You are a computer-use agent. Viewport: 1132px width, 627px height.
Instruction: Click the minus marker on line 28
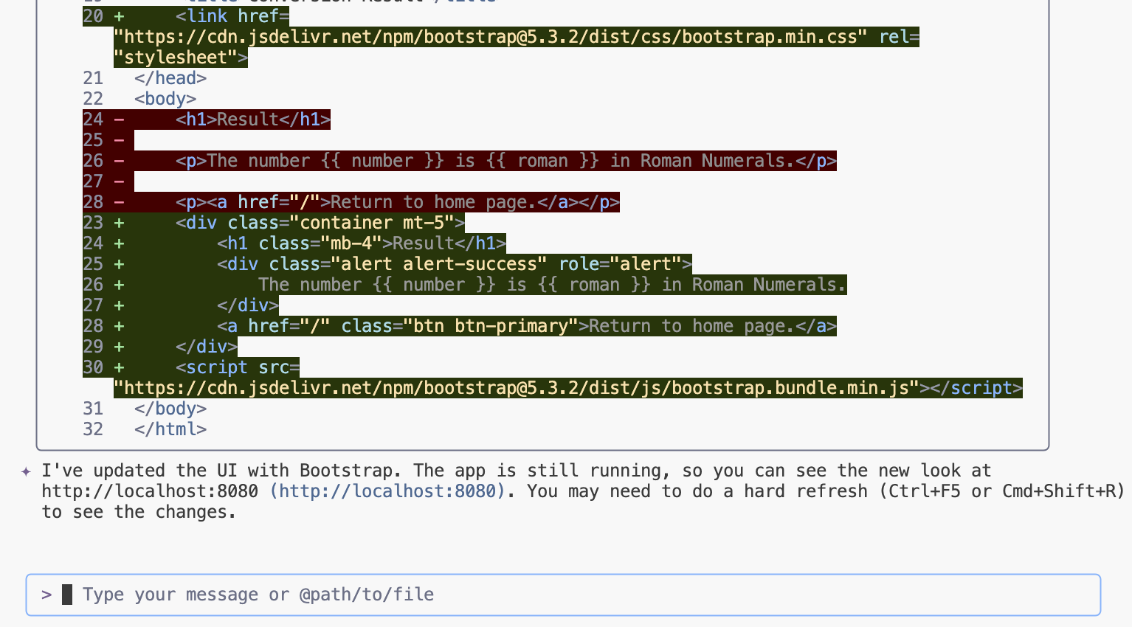[119, 202]
